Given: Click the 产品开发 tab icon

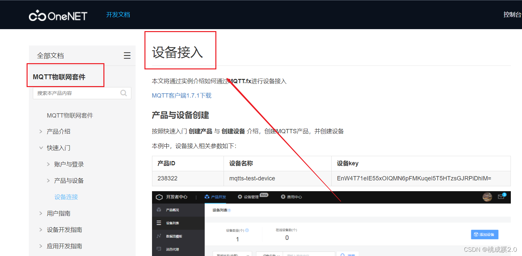Looking at the screenshot, I should [207, 197].
